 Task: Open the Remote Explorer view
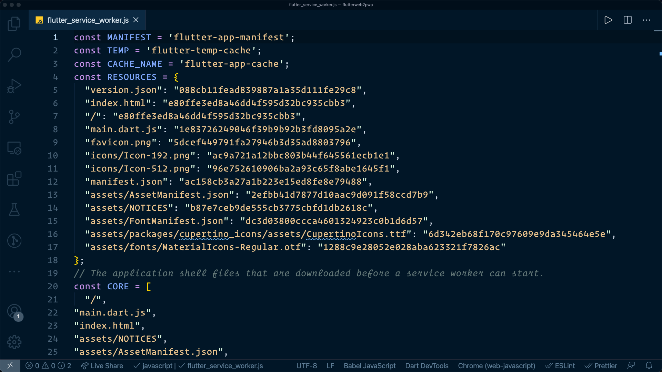coord(14,148)
